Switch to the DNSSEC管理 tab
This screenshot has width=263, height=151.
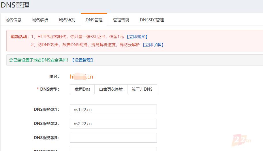pos(152,20)
